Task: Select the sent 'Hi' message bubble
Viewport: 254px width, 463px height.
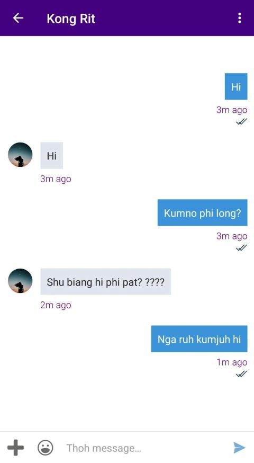Action: pyautogui.click(x=236, y=86)
